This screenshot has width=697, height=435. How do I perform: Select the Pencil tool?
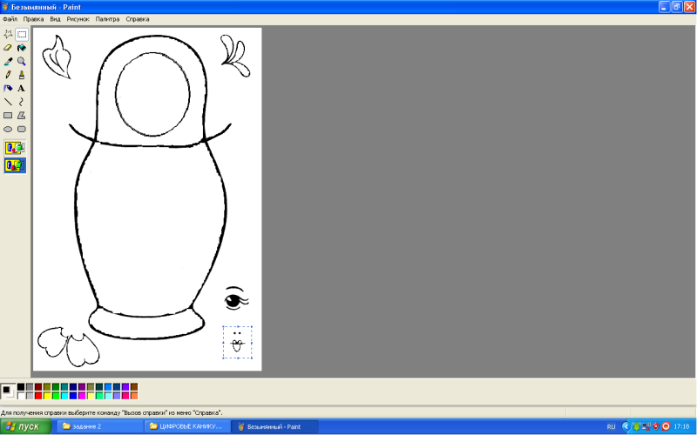8,75
